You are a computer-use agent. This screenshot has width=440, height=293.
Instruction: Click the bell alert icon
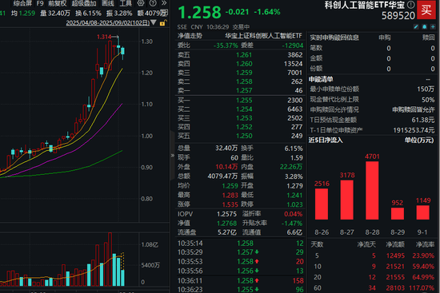click(x=424, y=26)
